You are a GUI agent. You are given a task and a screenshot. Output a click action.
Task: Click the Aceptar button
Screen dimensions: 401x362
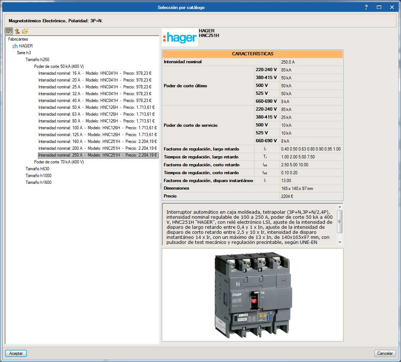tap(16, 353)
